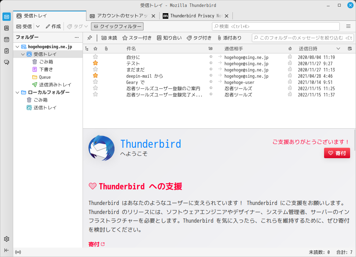Viewport: 356px width, 257px height.
Task: Click the online status icon in status bar
Action: click(18, 252)
